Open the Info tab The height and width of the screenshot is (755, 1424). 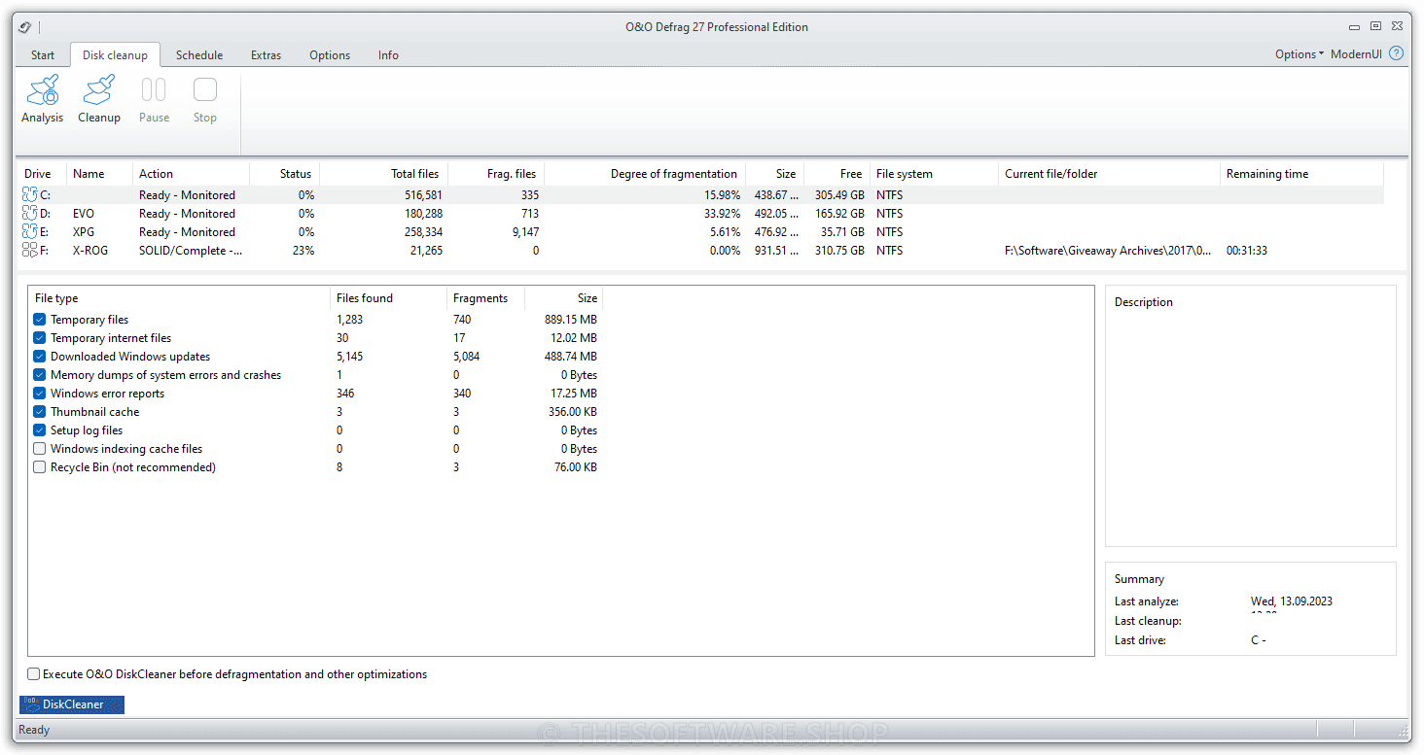(x=388, y=55)
